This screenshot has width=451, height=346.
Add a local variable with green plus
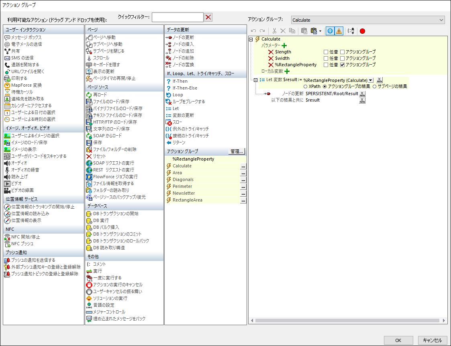click(286, 71)
